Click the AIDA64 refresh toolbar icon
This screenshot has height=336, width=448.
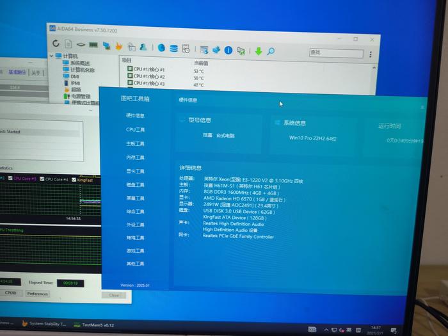(x=56, y=43)
